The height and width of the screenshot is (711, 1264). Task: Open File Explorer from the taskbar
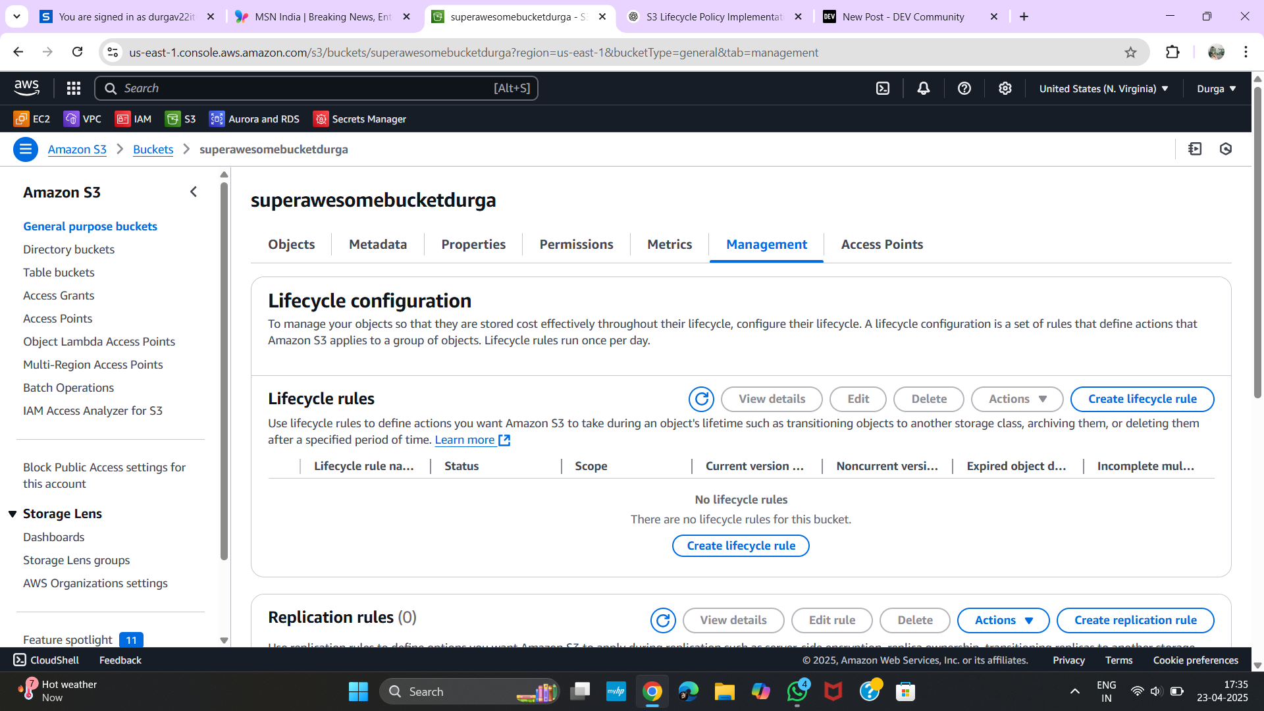point(724,692)
